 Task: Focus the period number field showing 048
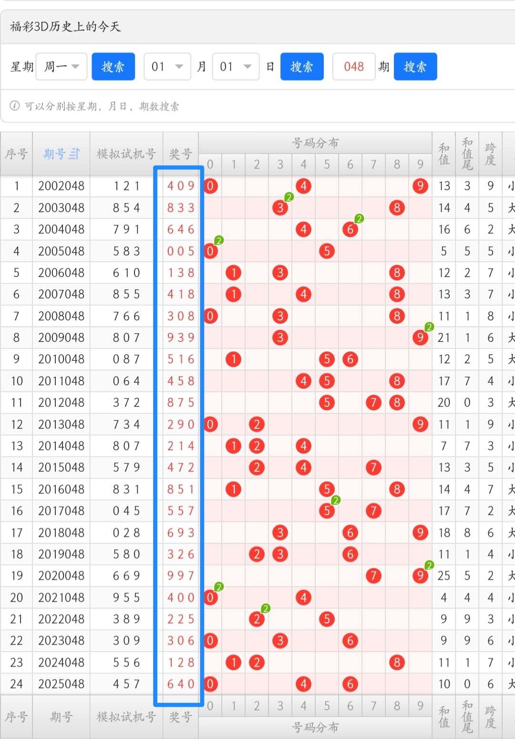[x=354, y=66]
